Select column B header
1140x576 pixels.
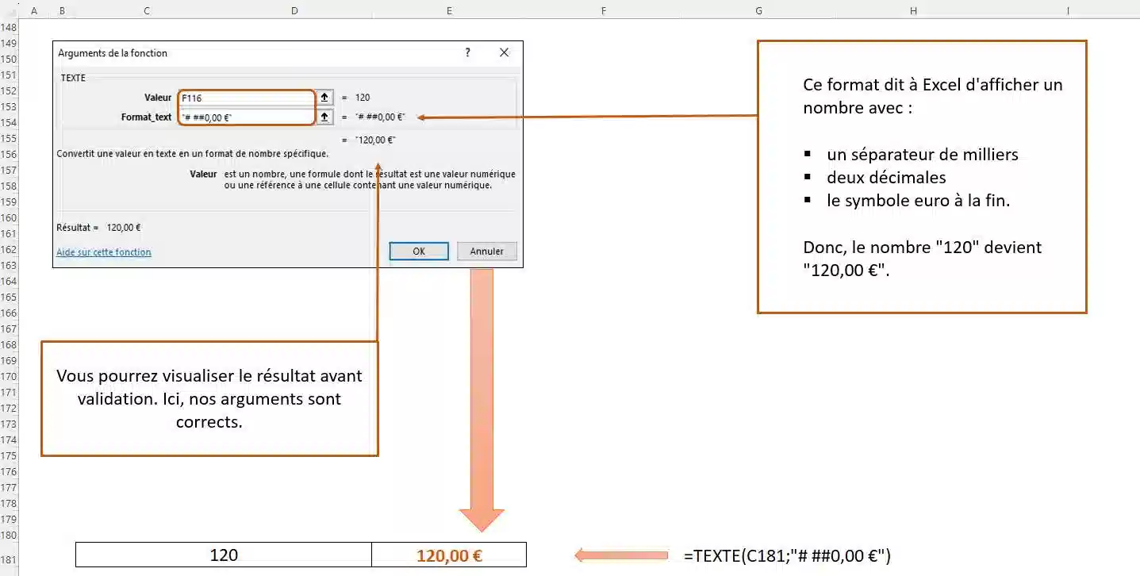[x=63, y=10]
